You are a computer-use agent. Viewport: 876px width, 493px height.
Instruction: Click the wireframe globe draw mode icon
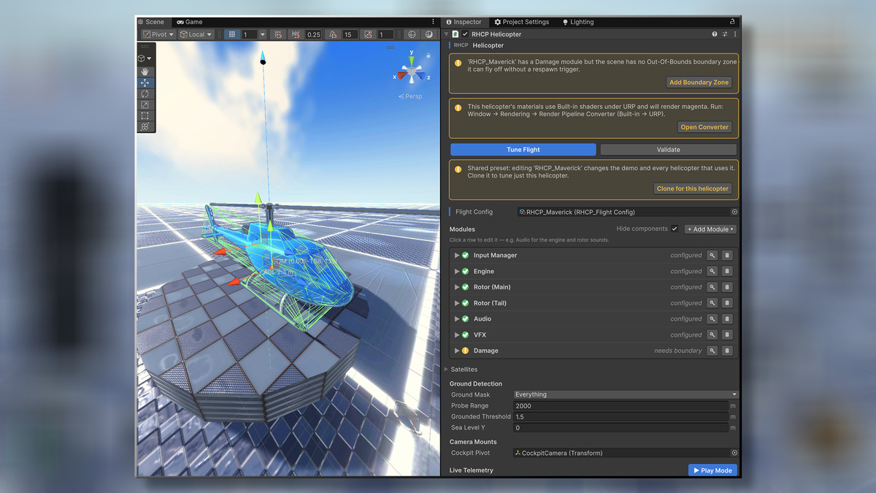click(x=412, y=34)
